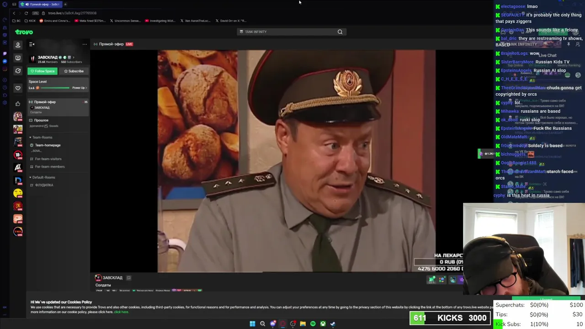585x329 pixels.
Task: Open a new browser tab
Action: click(65, 4)
